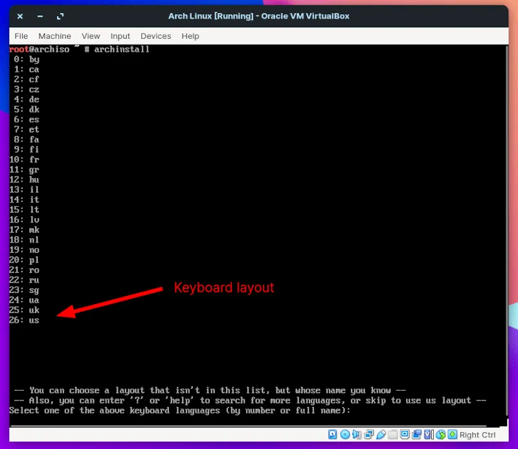Click the vertical scrollbar of the VM view
Screen dimensions: 518x449
click(505, 233)
